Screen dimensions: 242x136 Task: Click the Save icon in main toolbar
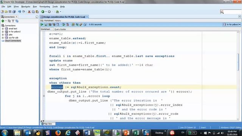coord(10,12)
